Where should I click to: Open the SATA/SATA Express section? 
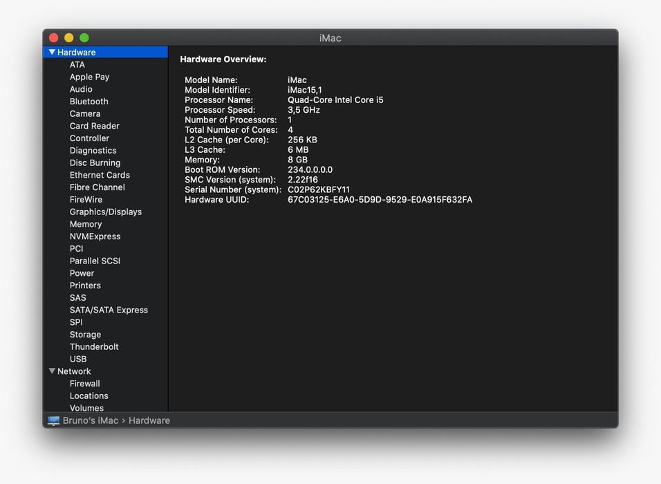(x=109, y=310)
